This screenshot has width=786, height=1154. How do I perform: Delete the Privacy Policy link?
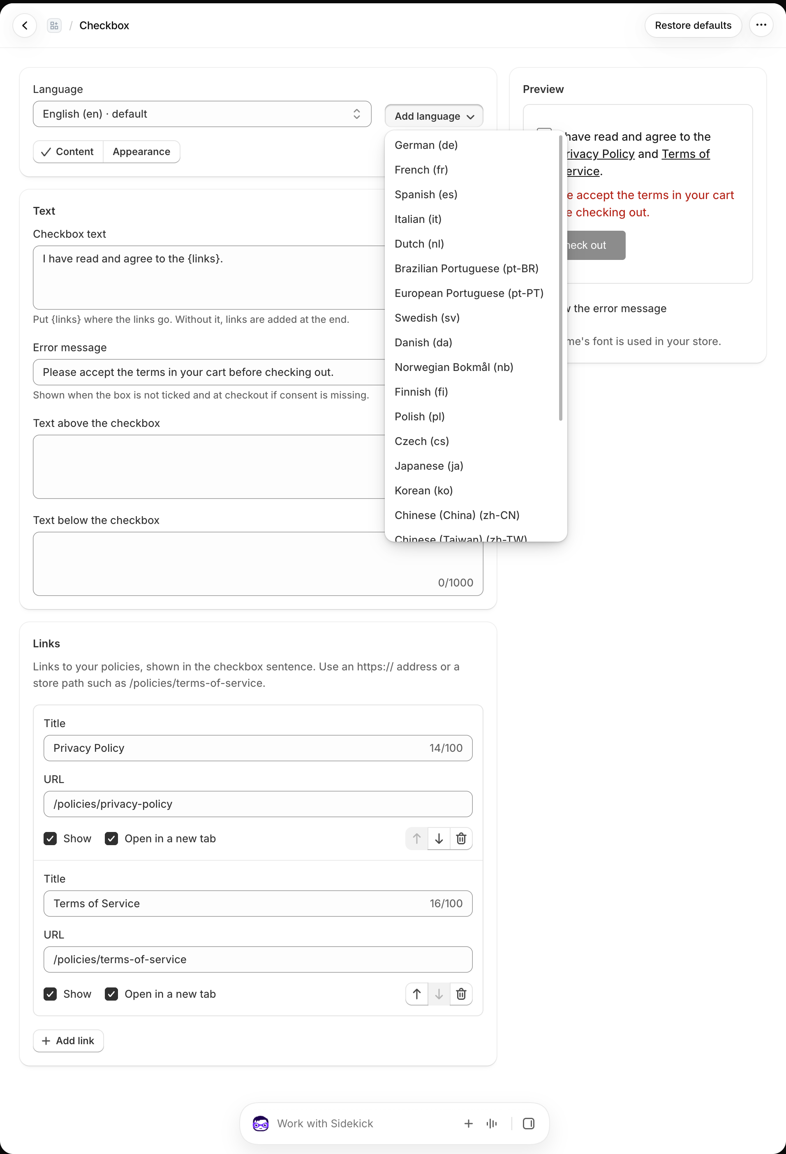coord(461,839)
